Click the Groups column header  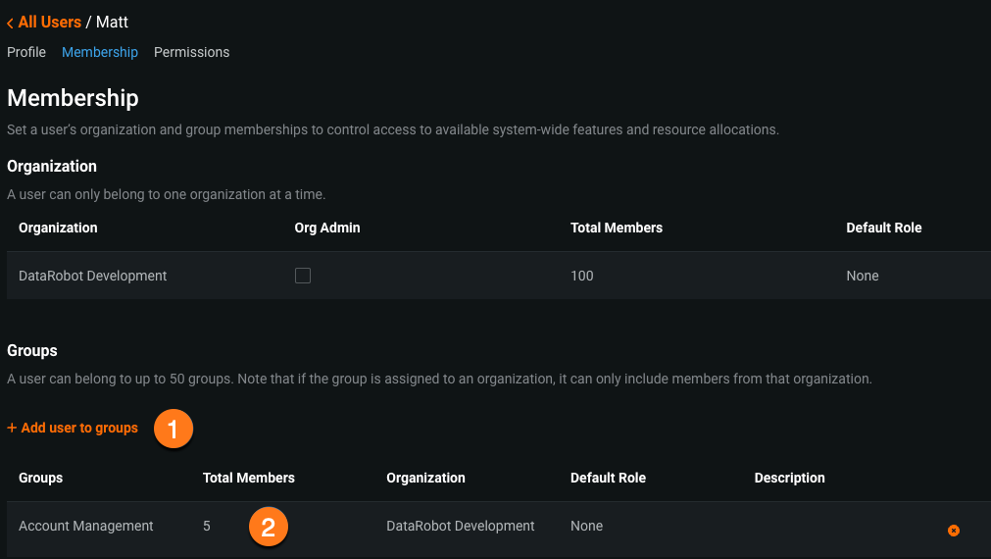point(40,479)
